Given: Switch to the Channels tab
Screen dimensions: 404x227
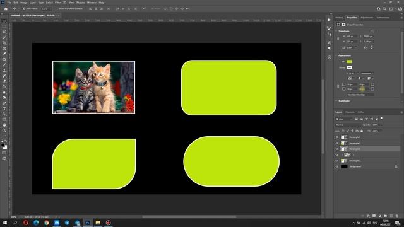Looking at the screenshot, I should (x=350, y=112).
